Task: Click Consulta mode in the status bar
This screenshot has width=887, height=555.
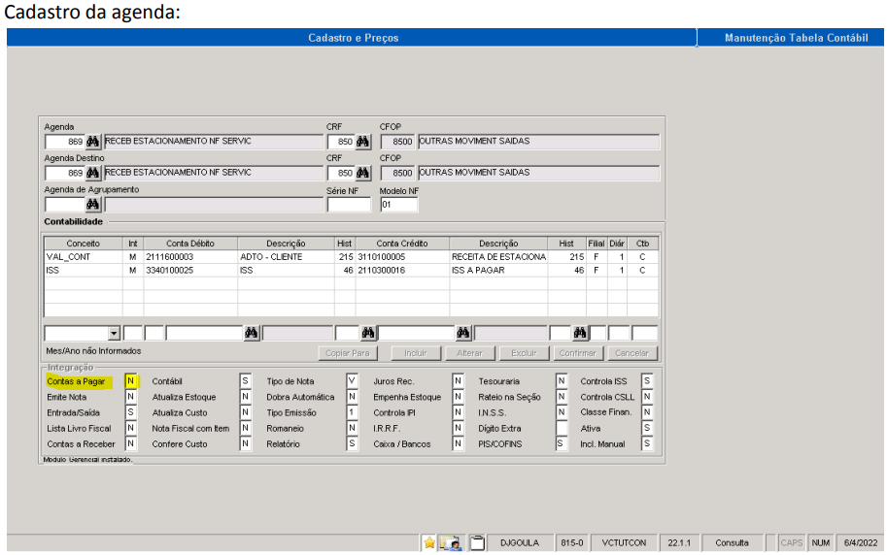Action: click(x=732, y=542)
